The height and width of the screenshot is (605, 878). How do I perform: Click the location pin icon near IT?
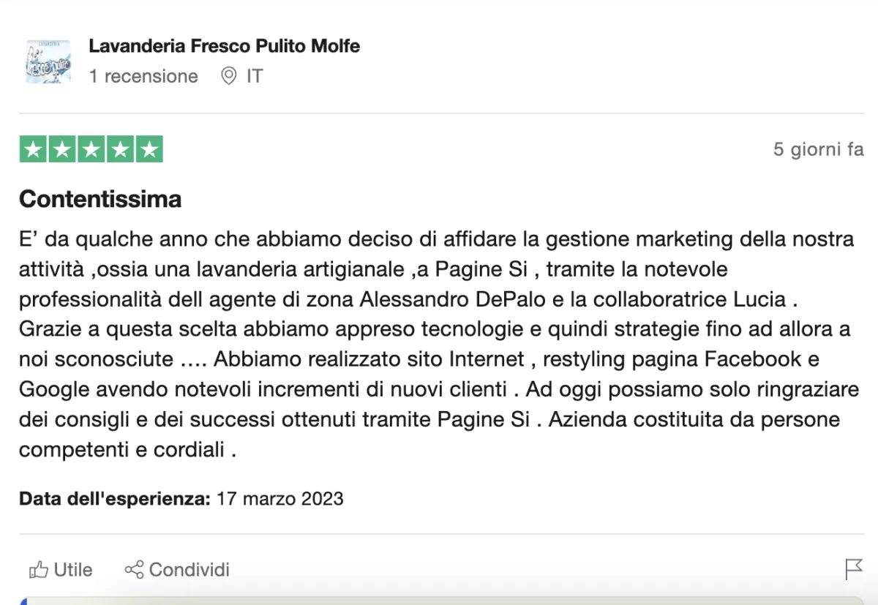[229, 76]
